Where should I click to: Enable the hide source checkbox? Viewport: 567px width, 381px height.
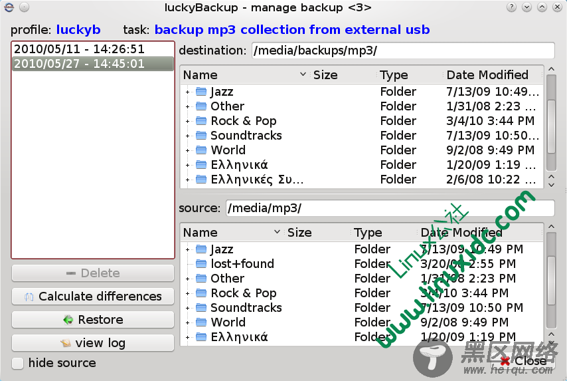17,363
